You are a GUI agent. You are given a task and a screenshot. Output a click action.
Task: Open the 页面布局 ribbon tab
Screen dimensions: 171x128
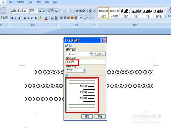(x=21, y=2)
